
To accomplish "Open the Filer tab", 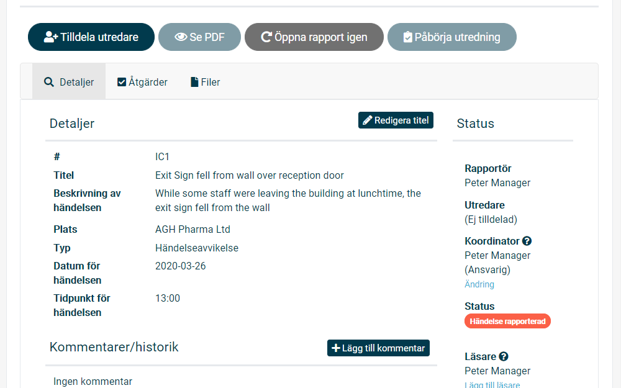I will point(205,82).
